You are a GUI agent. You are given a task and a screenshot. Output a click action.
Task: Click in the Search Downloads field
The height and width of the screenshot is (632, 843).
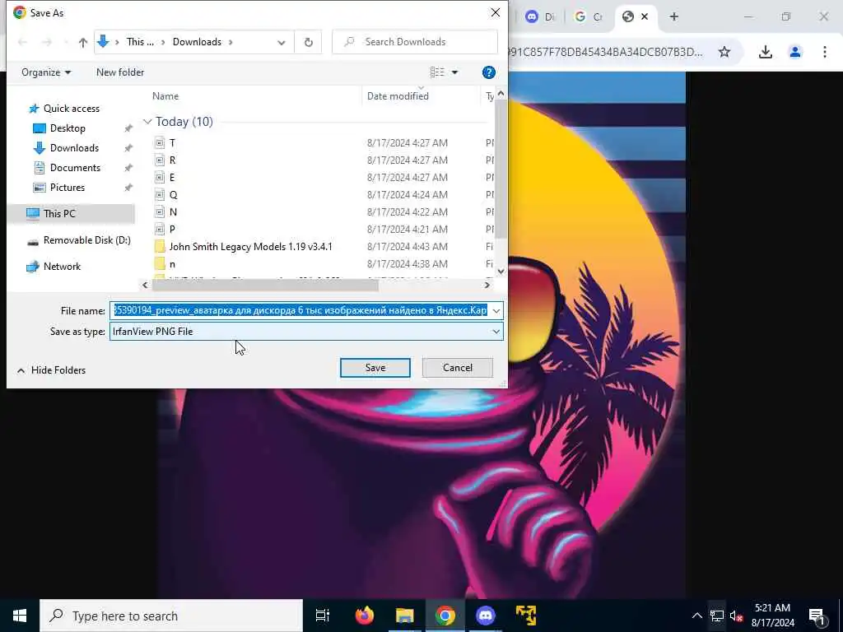click(x=415, y=42)
